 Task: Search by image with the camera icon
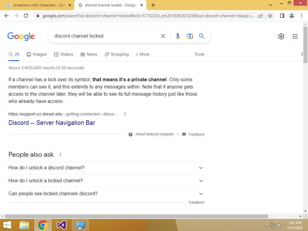click(189, 36)
